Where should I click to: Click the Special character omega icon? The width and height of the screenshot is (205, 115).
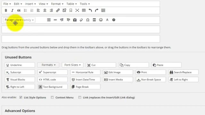pos(88,20)
